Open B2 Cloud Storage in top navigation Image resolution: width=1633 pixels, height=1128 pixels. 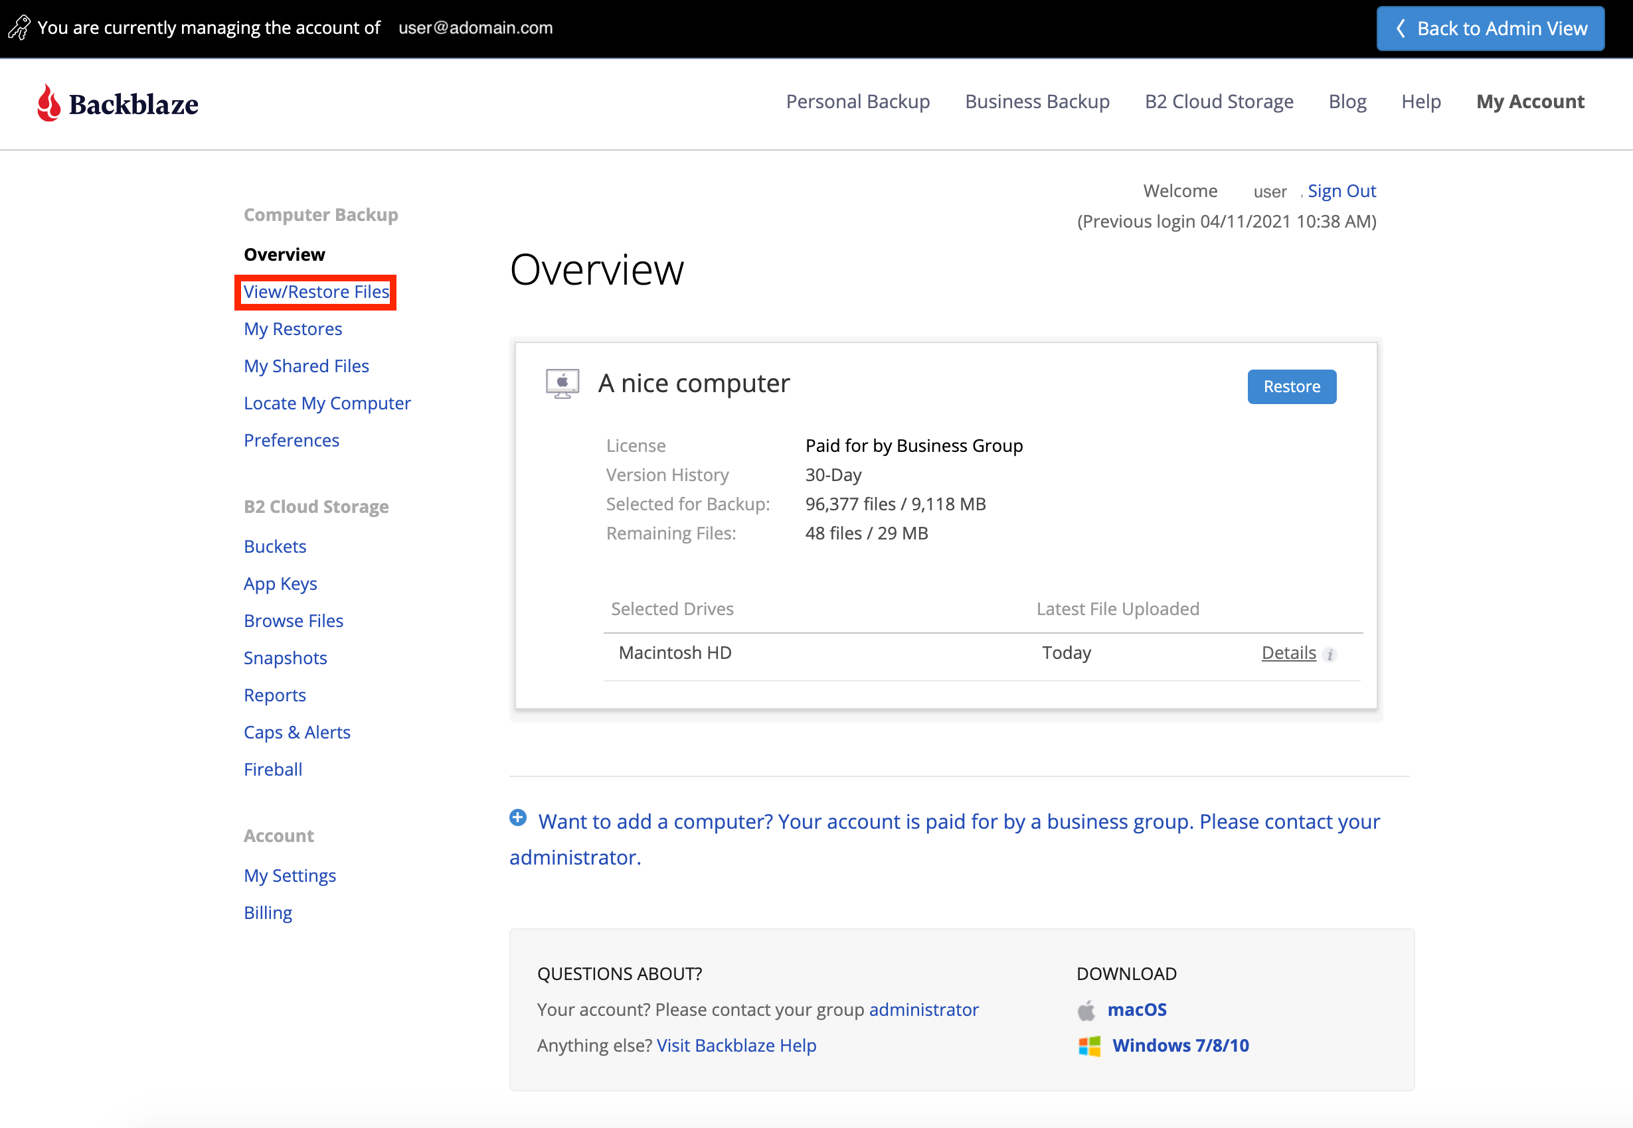1219,102
